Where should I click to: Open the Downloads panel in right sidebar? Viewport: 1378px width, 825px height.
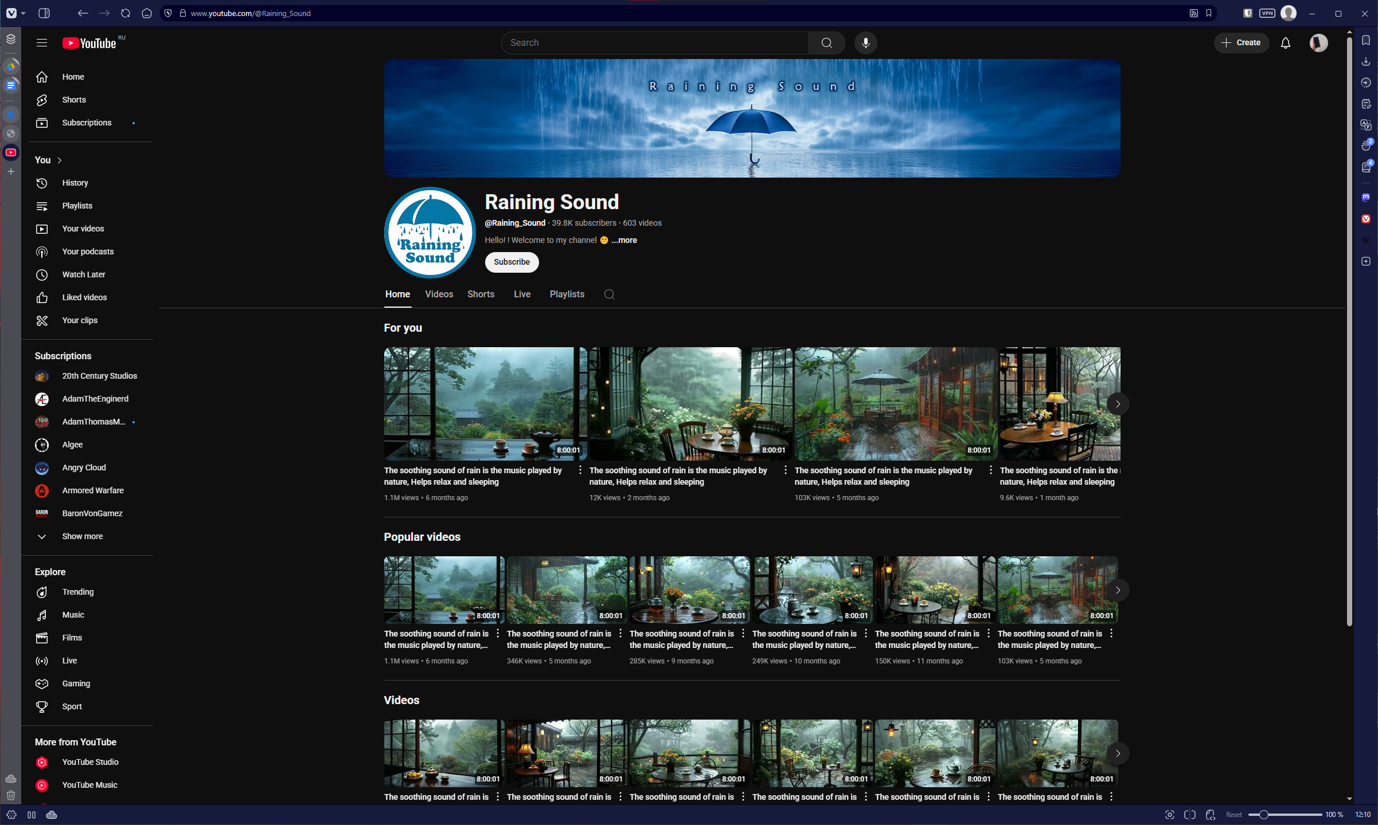(1365, 61)
